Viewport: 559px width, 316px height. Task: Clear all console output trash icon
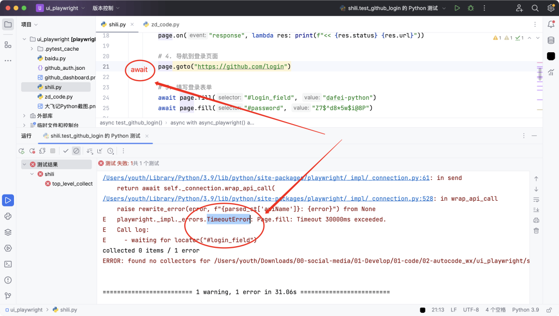pyautogui.click(x=536, y=231)
